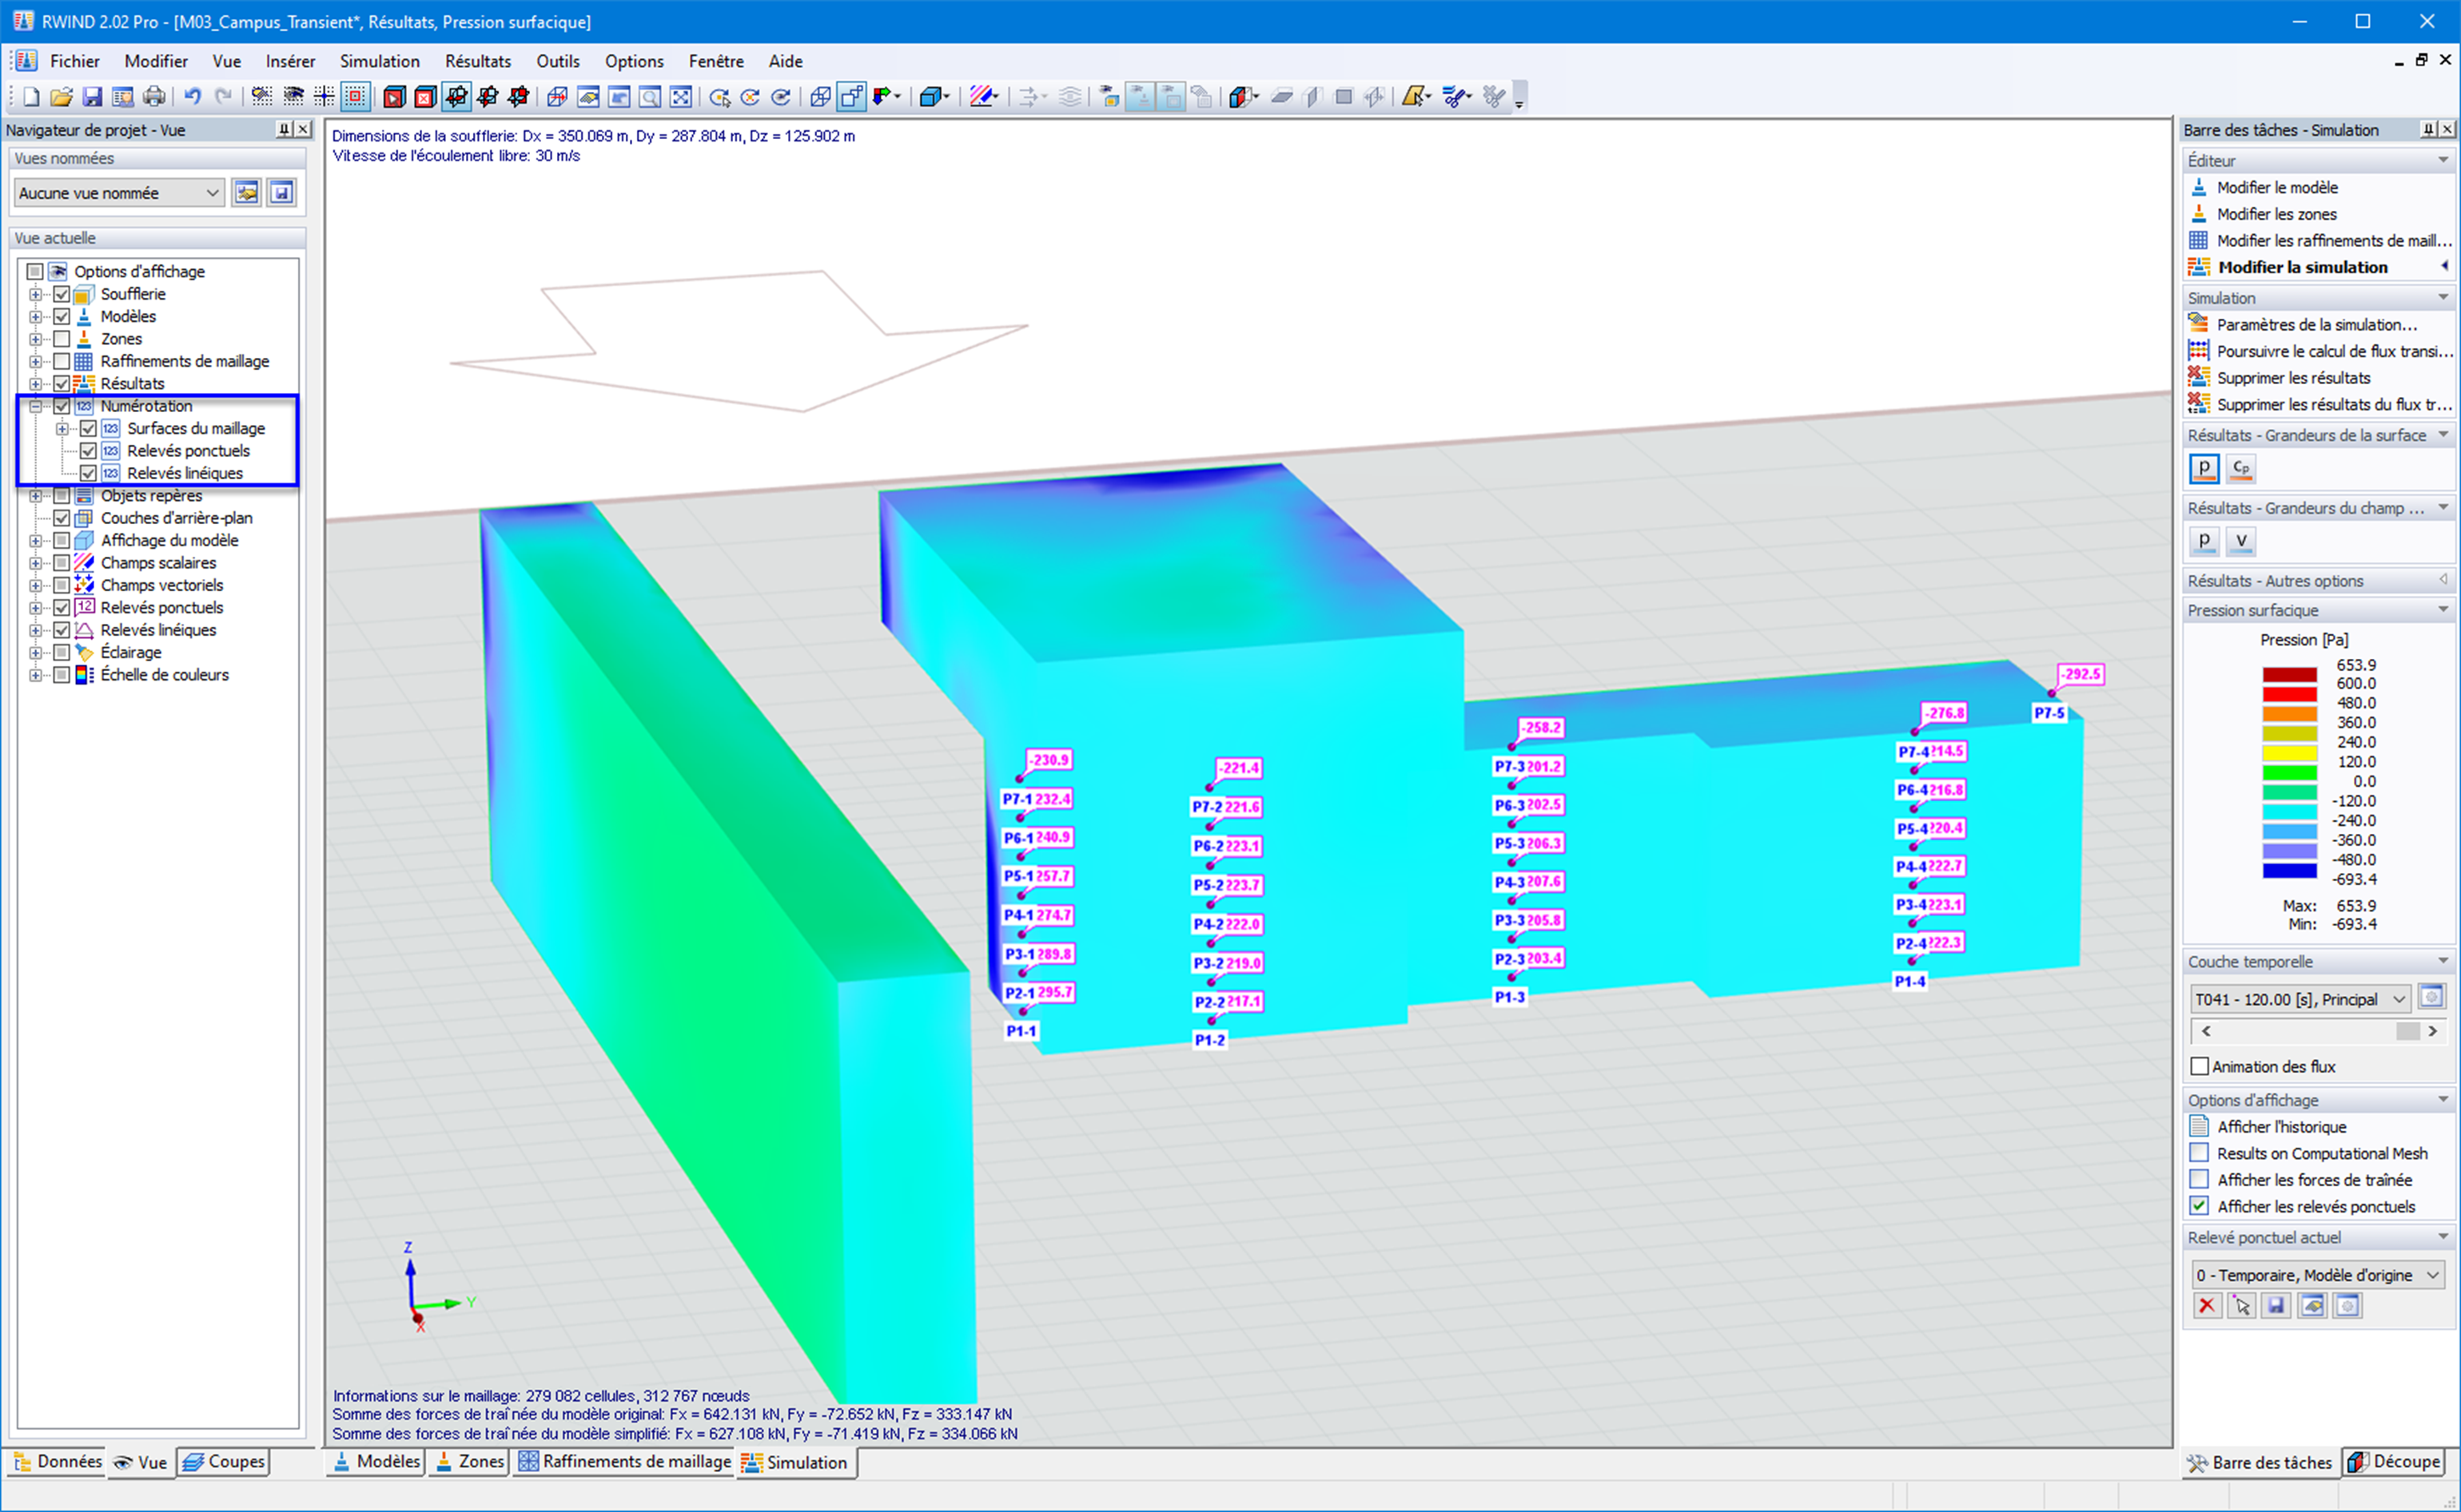Image resolution: width=2461 pixels, height=1512 pixels.
Task: Open the Résultats menu
Action: click(477, 61)
